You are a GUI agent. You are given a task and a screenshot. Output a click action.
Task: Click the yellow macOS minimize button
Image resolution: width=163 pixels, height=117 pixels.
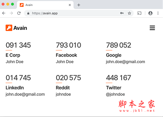click(8, 4)
